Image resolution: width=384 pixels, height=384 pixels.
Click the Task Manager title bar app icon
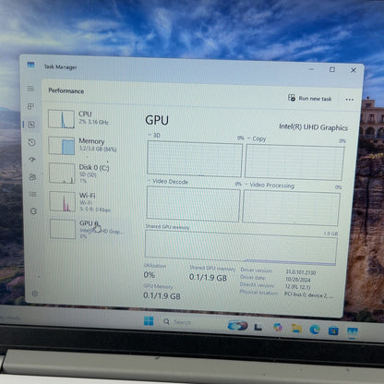pos(30,65)
